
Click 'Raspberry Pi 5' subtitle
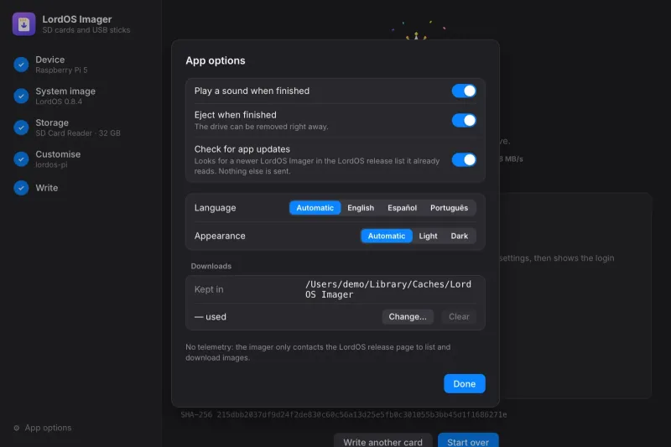click(x=61, y=70)
